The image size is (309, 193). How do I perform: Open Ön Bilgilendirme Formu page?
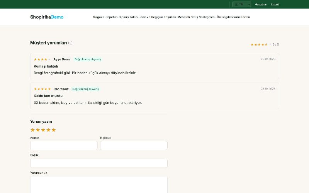[x=233, y=17]
